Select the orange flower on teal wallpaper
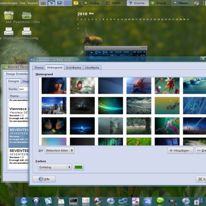Viewport: 206px width, 206px height. (x=167, y=85)
